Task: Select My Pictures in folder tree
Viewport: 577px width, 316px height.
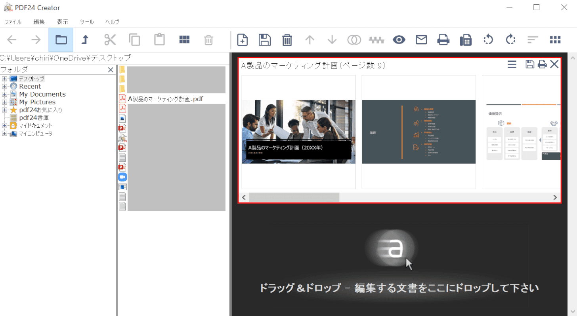Action: point(37,102)
